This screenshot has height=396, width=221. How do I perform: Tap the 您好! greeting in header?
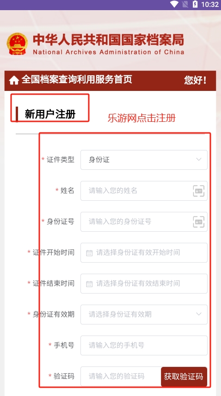pyautogui.click(x=195, y=81)
